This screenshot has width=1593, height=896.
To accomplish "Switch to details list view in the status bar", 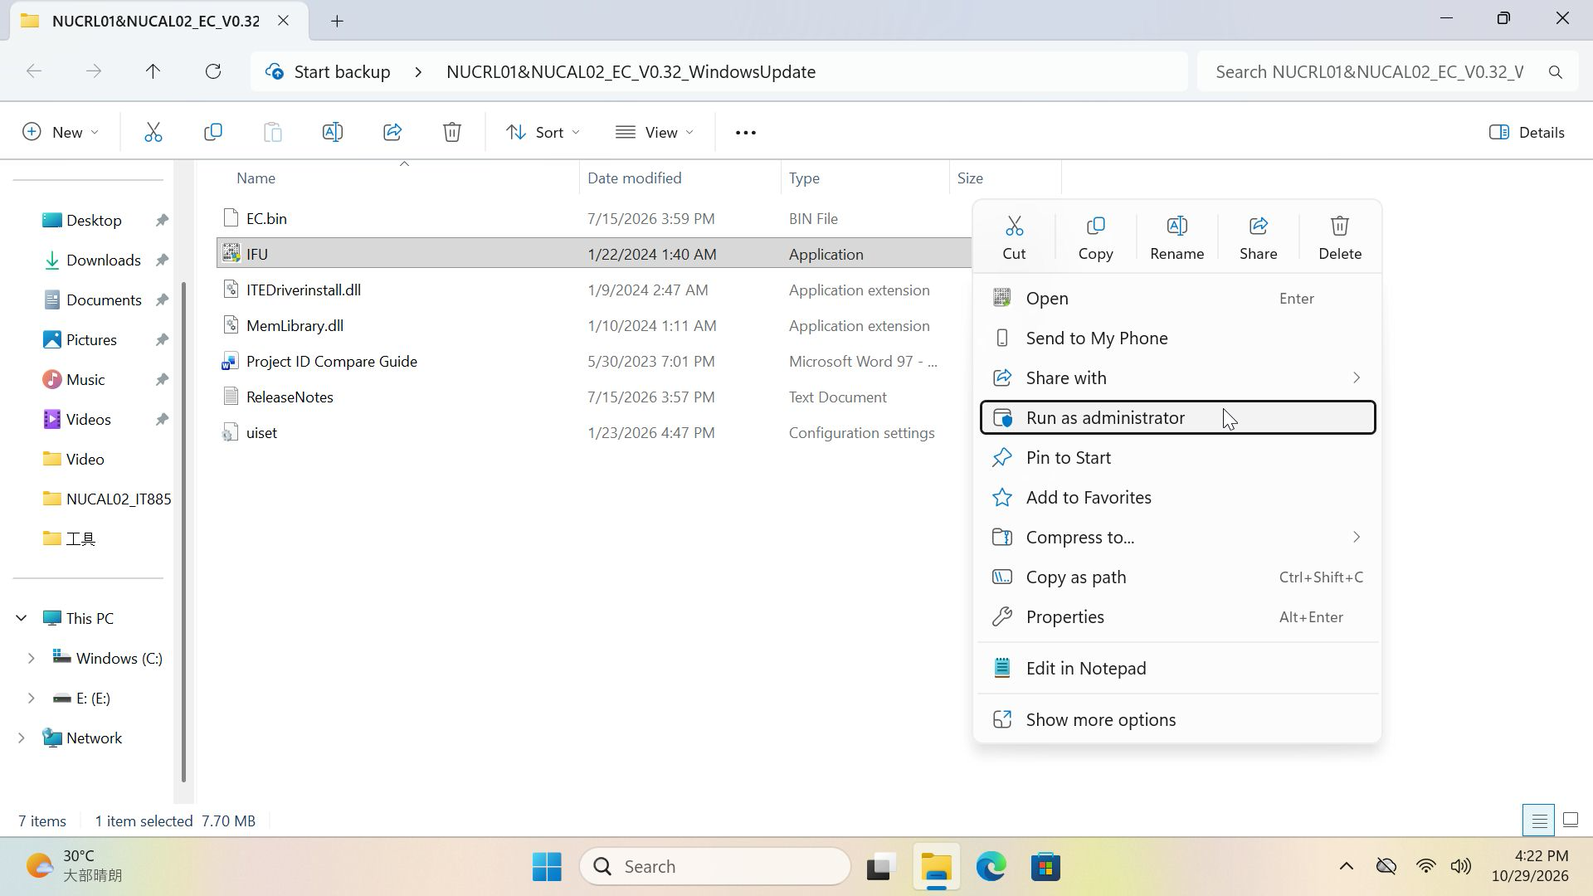I will tap(1538, 821).
